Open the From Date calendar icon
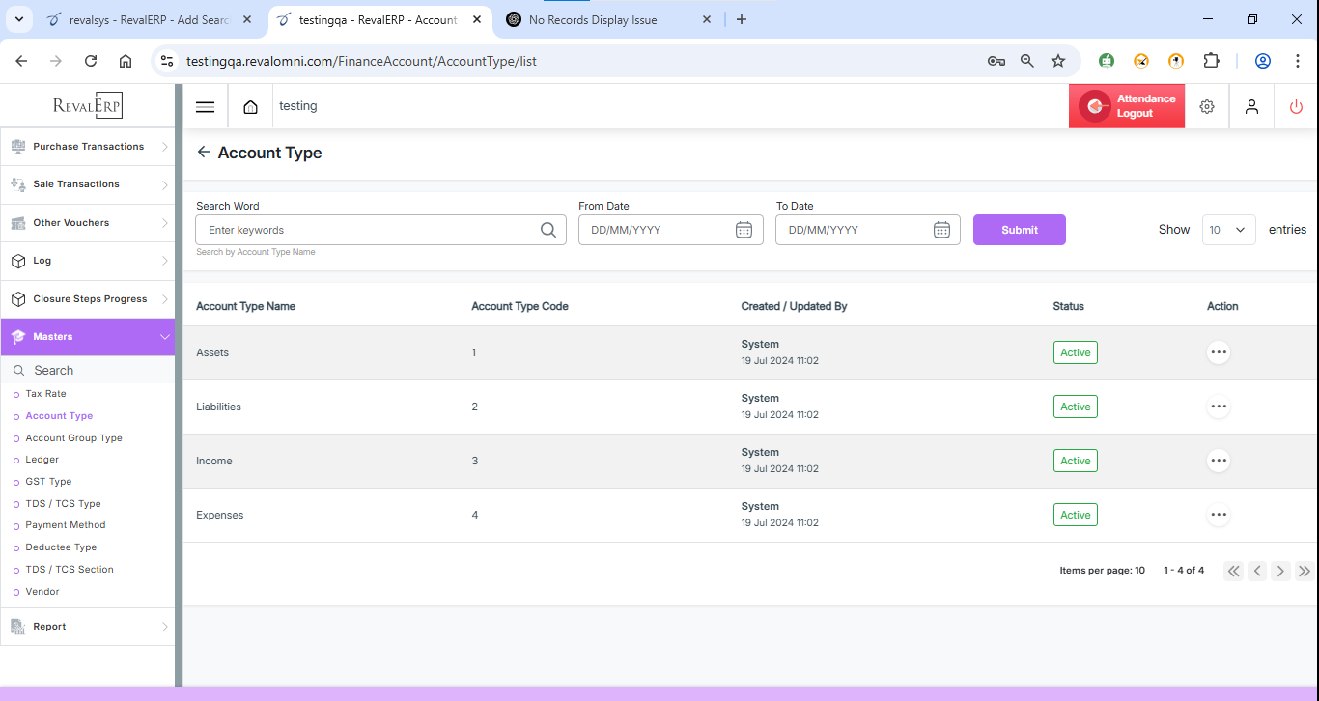Image resolution: width=1319 pixels, height=701 pixels. tap(744, 230)
